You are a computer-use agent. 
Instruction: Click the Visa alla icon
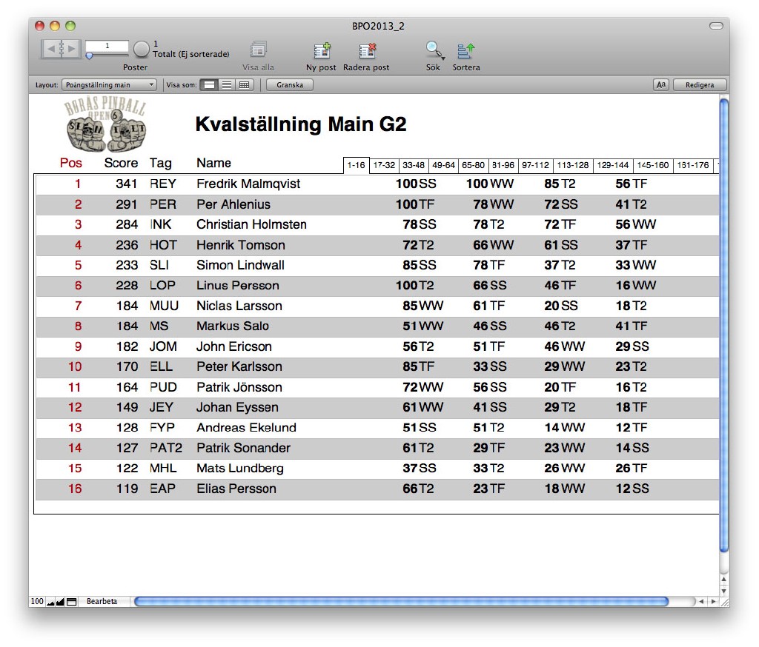tap(259, 50)
